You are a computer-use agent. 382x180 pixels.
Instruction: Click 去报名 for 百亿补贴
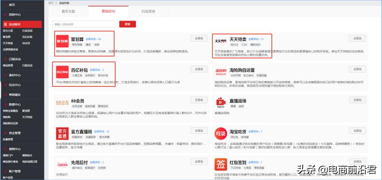point(199,69)
